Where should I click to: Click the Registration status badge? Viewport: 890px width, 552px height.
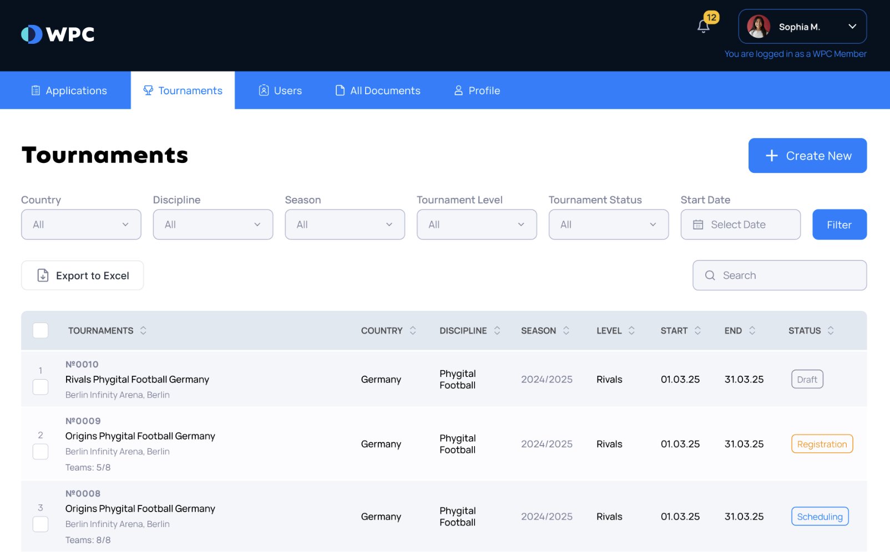[822, 444]
